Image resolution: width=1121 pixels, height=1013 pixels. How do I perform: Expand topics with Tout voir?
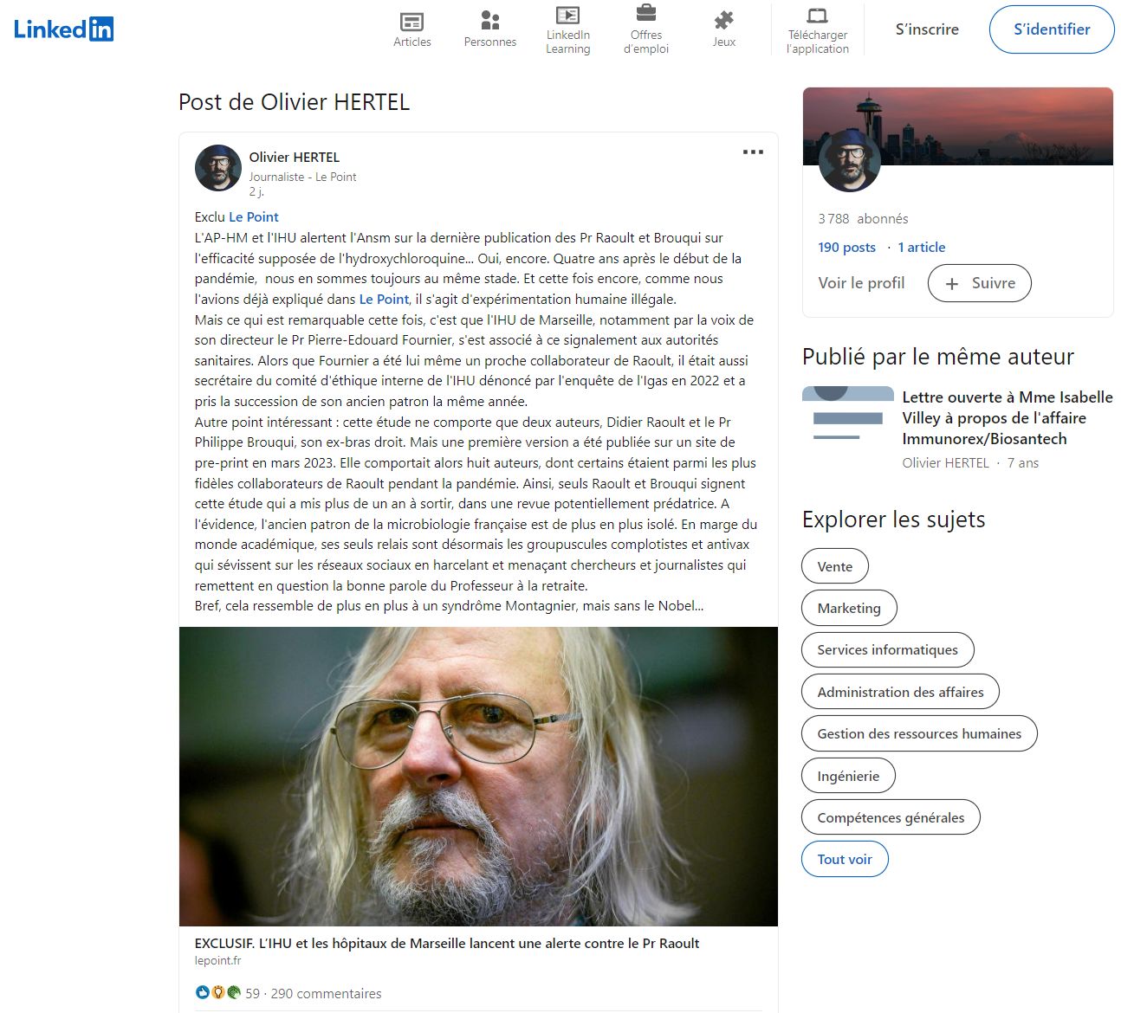point(845,859)
